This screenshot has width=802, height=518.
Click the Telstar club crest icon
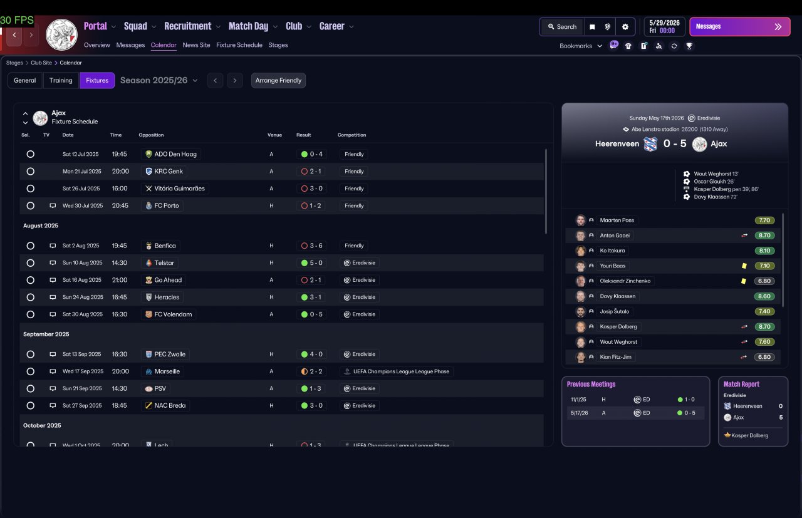(x=148, y=263)
